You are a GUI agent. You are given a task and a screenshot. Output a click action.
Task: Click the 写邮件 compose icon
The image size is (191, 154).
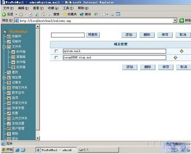coord(9,42)
